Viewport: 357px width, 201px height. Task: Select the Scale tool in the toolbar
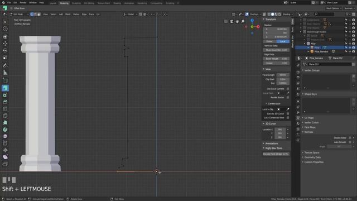point(5,58)
